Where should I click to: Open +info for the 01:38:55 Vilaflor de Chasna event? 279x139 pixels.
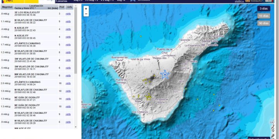(68, 53)
